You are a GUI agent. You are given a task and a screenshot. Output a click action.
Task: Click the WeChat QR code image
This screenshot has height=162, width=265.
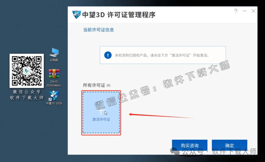pyautogui.click(x=26, y=70)
